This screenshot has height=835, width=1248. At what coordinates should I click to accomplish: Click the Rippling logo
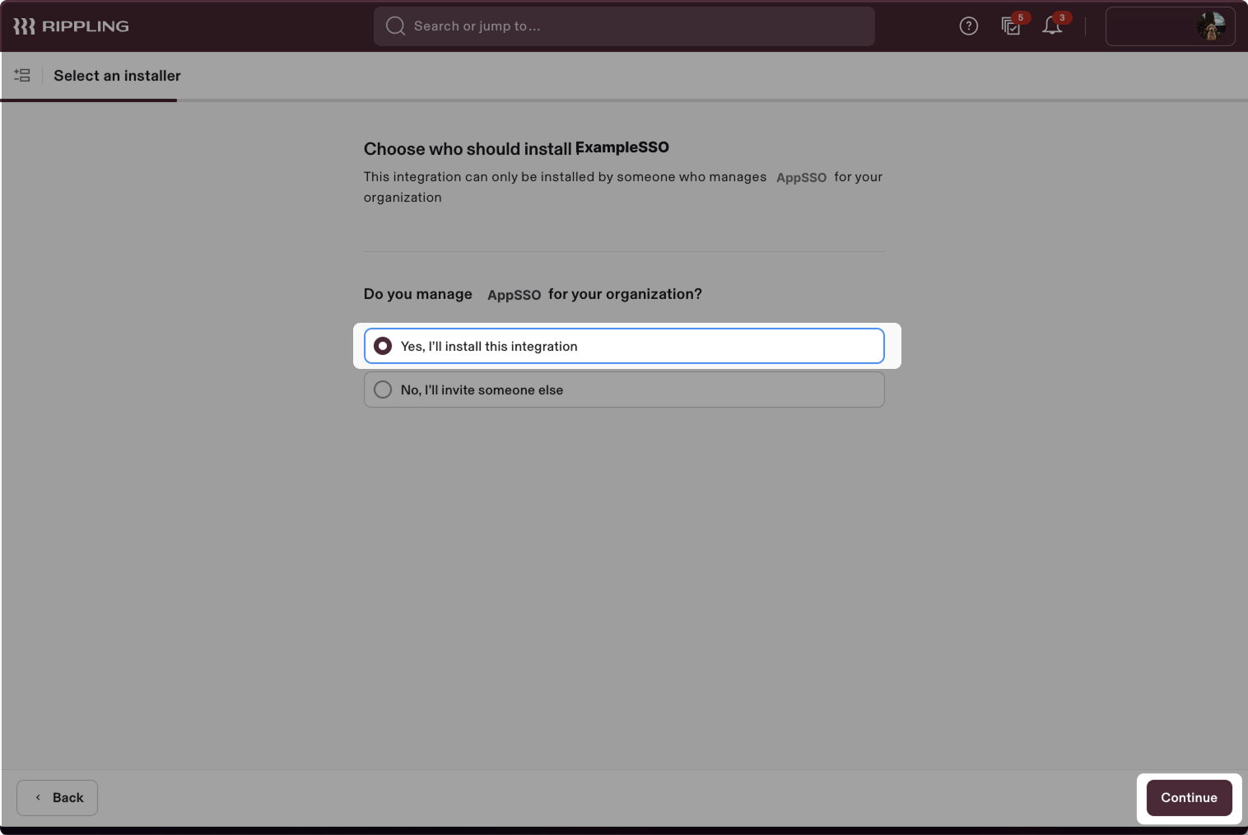(x=71, y=26)
